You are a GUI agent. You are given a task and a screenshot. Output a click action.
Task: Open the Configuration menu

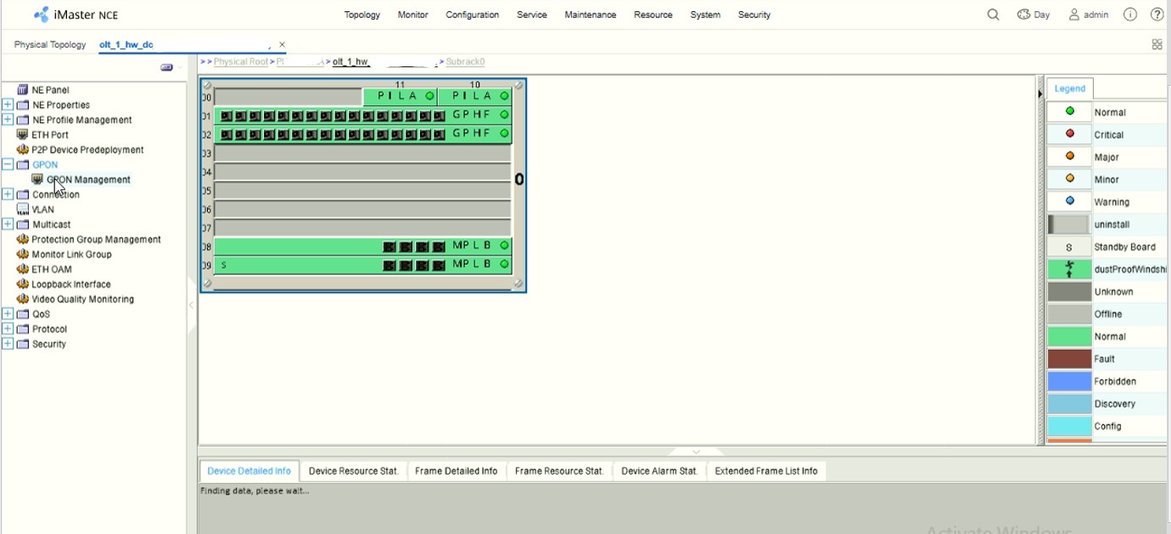[473, 14]
